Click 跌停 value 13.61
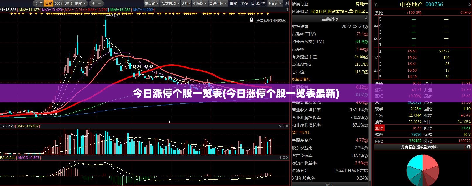Image resolution: width=472 pixels, height=186 pixels. pyautogui.click(x=466, y=128)
